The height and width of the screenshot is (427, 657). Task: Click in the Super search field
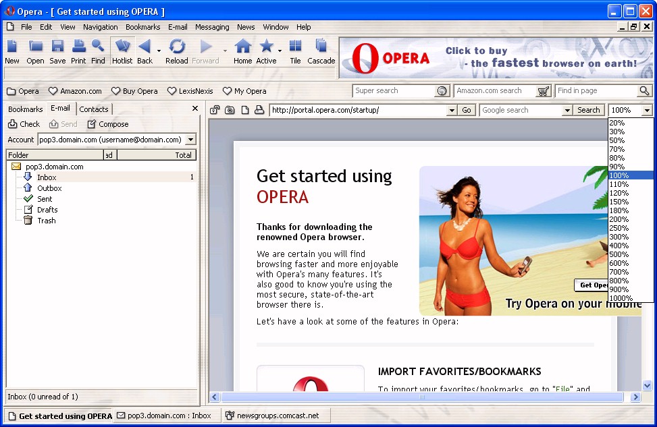[x=394, y=91]
